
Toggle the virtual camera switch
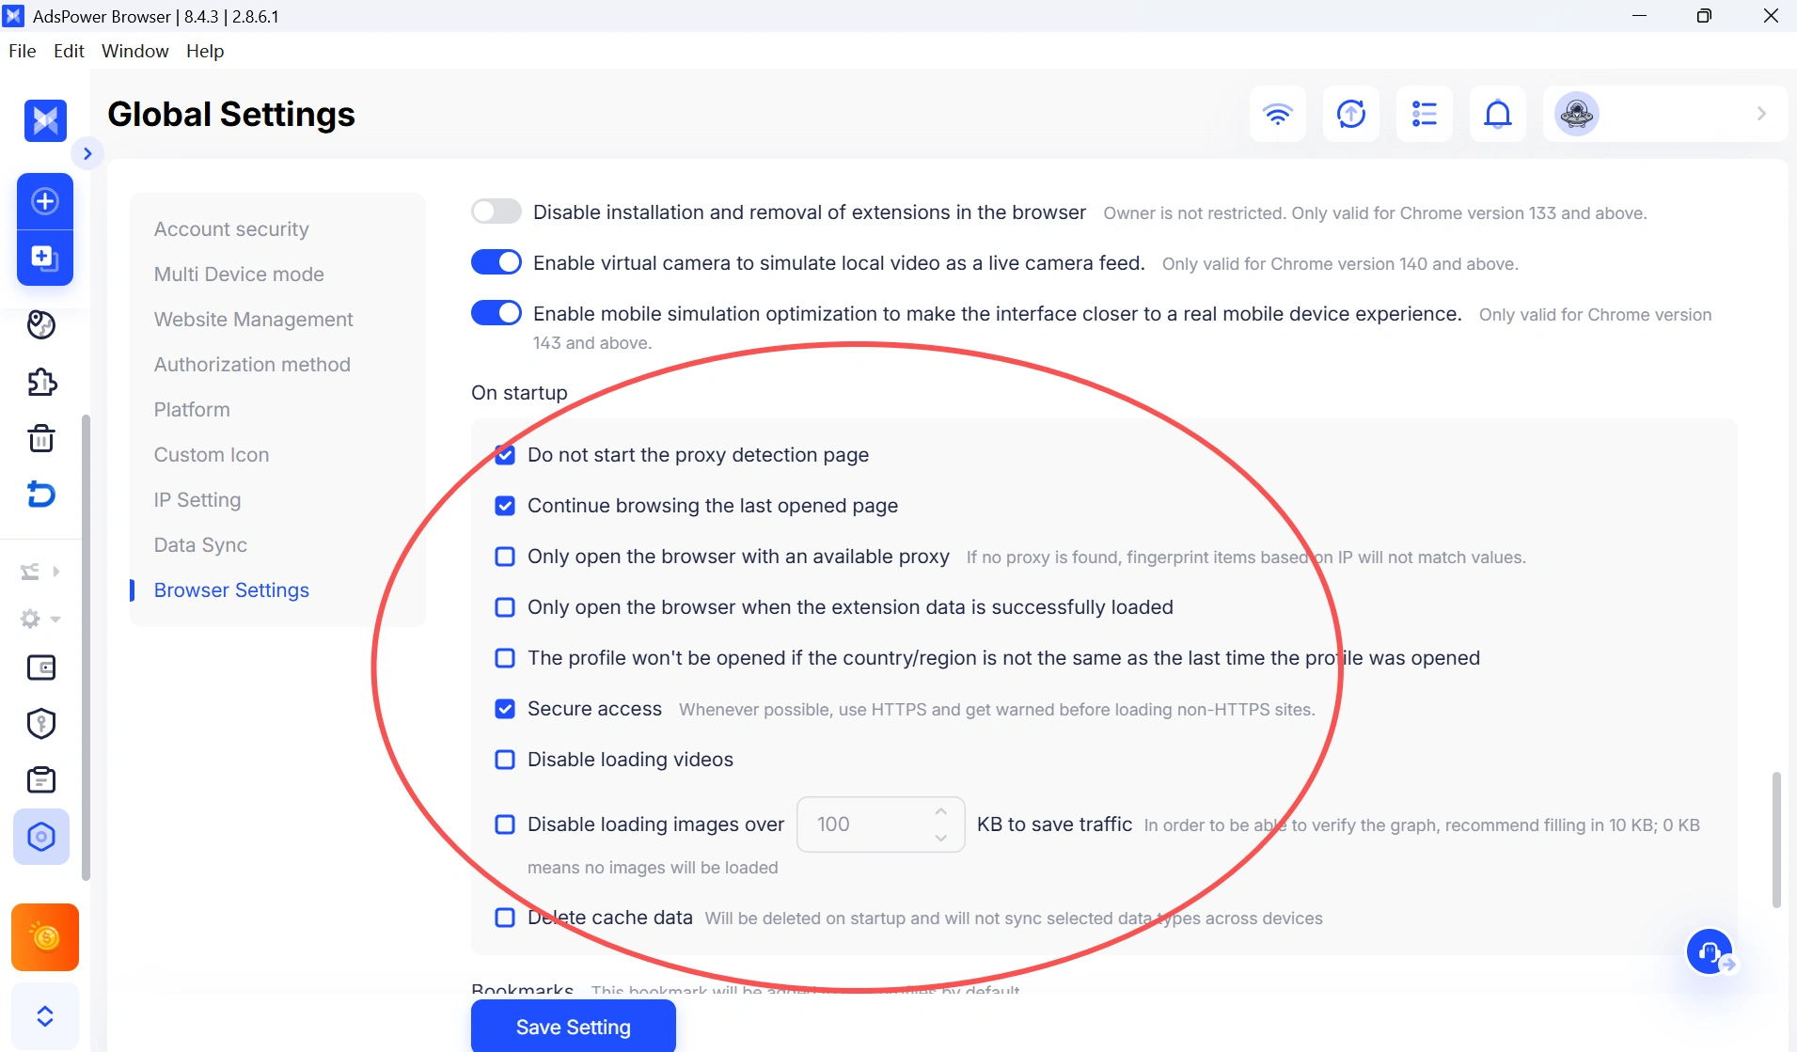pyautogui.click(x=497, y=262)
